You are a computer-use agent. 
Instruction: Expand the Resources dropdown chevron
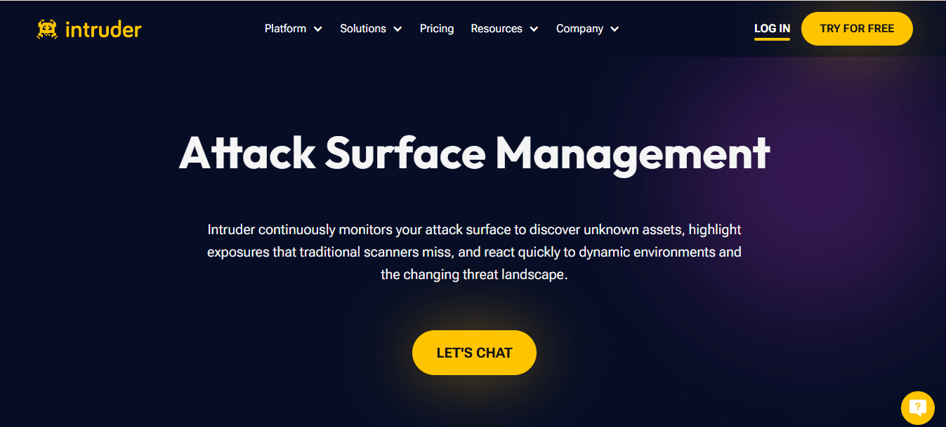(534, 29)
